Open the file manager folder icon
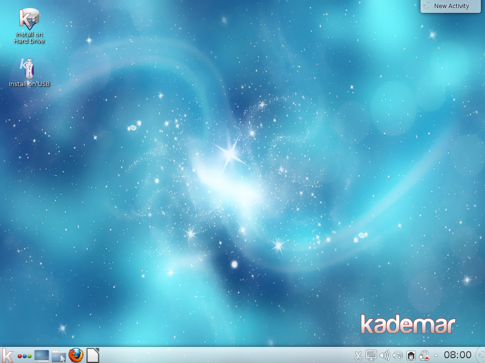Viewport: 485px width, 363px height. [59, 355]
